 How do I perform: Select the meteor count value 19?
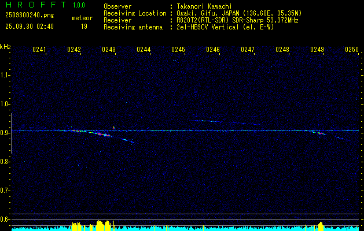(x=84, y=26)
